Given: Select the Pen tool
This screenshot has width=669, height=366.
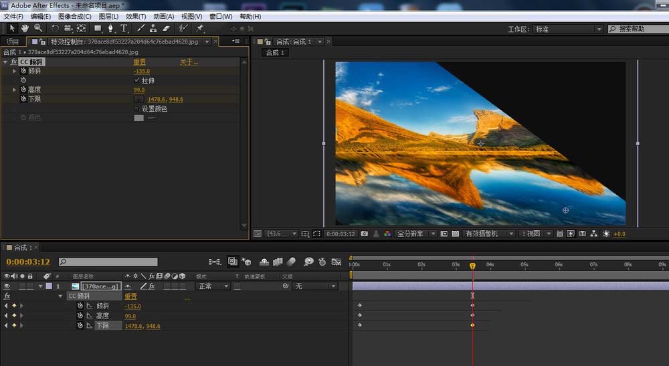Looking at the screenshot, I should click(110, 28).
